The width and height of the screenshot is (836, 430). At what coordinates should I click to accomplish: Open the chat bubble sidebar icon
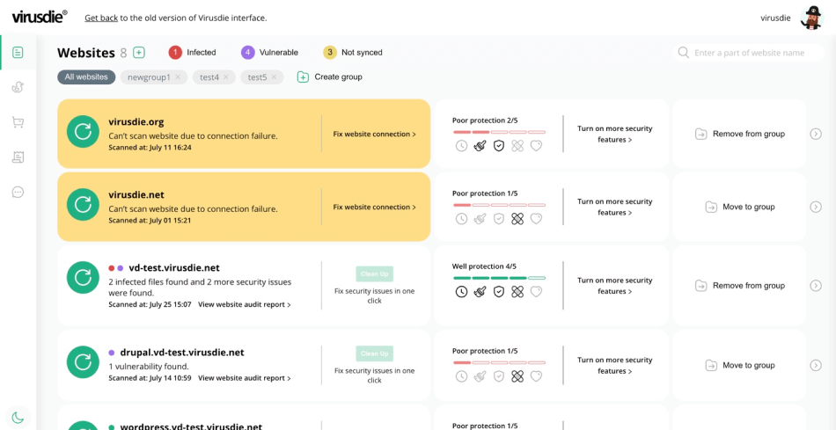click(18, 193)
